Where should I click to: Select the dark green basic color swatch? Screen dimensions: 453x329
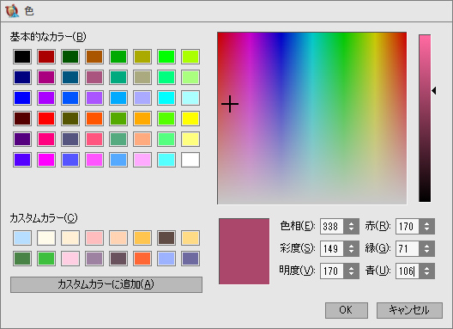coord(70,57)
